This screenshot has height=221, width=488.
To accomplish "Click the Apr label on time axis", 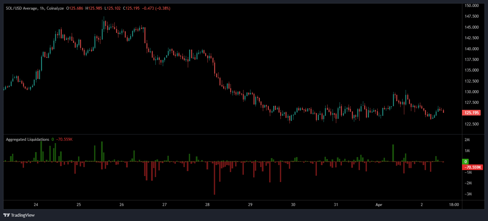I will pyautogui.click(x=379, y=205).
